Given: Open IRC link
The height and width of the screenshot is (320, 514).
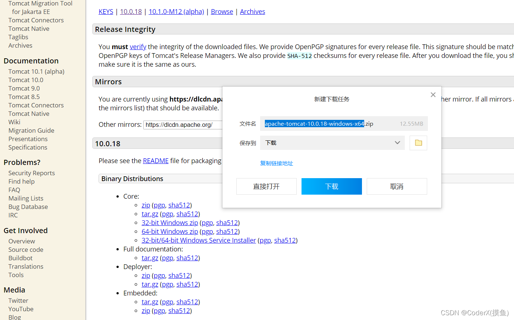Looking at the screenshot, I should pos(13,215).
